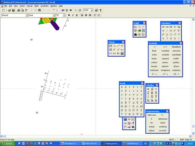Click the Print icon
Viewport: 195px width, 146px height.
(x=18, y=10)
